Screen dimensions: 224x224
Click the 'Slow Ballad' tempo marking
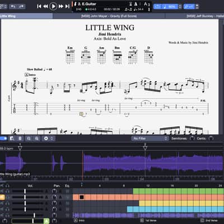coord(39,69)
